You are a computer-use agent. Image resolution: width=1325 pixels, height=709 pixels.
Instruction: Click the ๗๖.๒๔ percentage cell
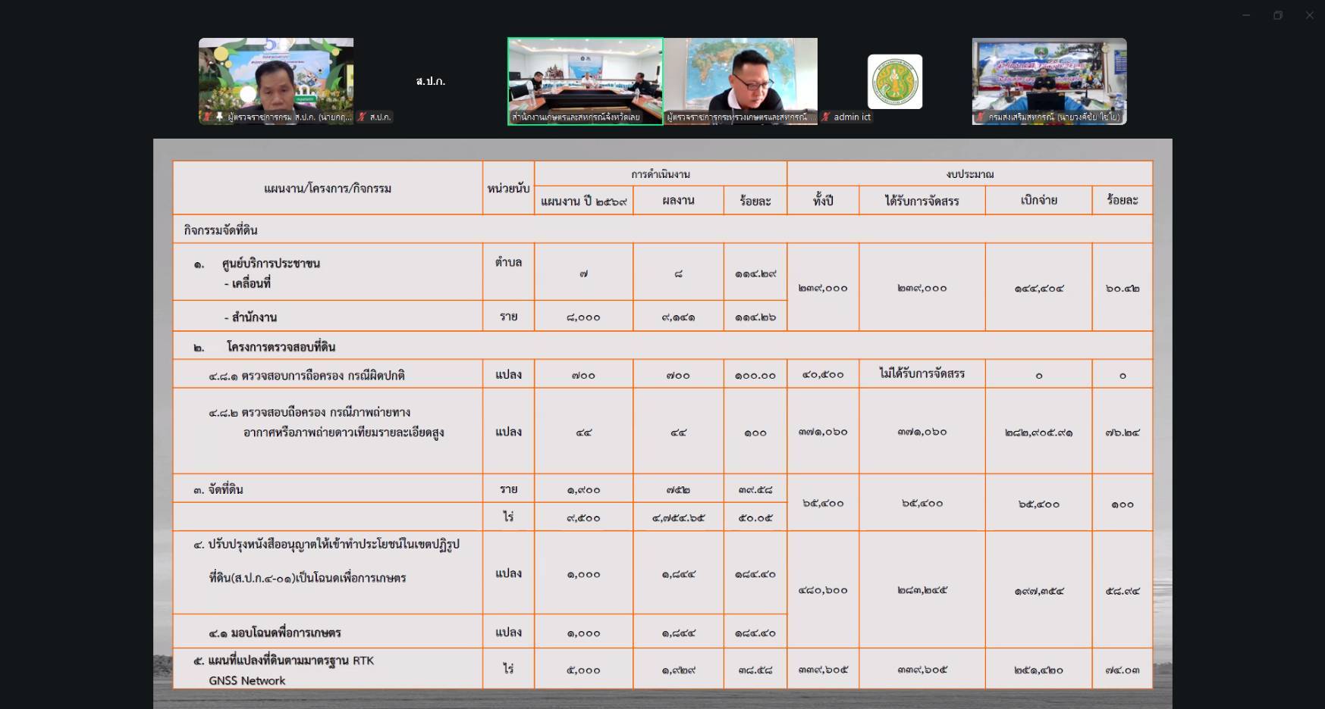click(1122, 433)
